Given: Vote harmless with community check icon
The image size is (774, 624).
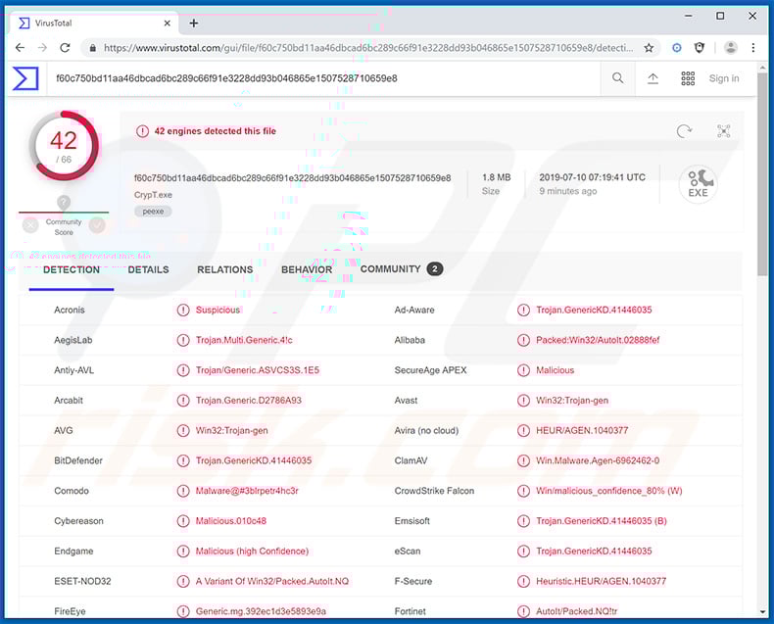Looking at the screenshot, I should click(97, 225).
